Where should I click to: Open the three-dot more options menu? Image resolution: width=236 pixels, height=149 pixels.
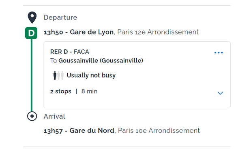tap(219, 53)
